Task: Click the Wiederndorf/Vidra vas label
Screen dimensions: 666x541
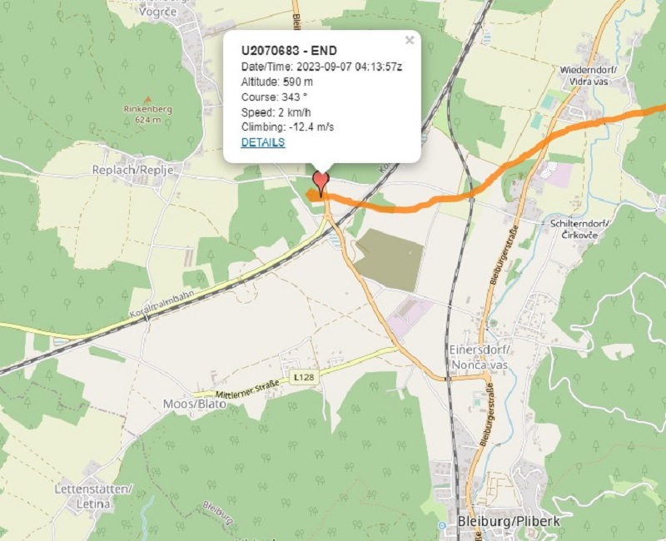Action: (589, 75)
